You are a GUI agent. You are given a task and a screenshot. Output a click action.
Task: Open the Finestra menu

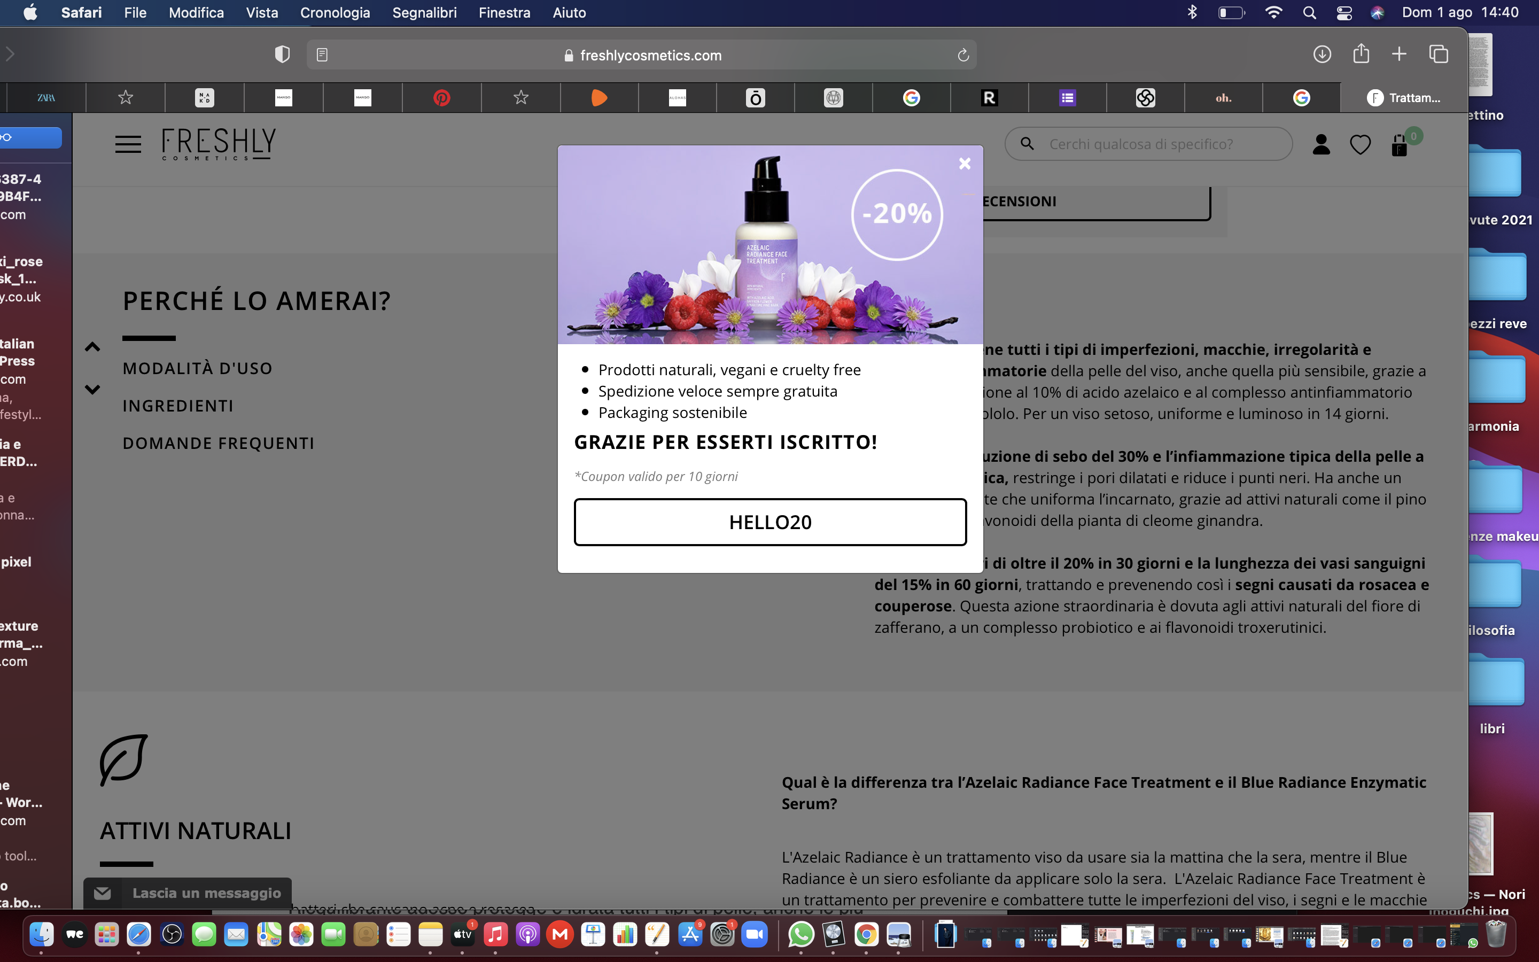504,13
